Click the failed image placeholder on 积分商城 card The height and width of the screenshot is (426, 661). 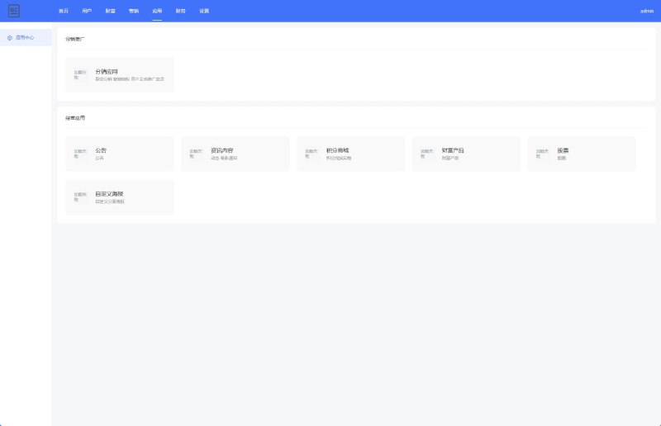pyautogui.click(x=311, y=154)
